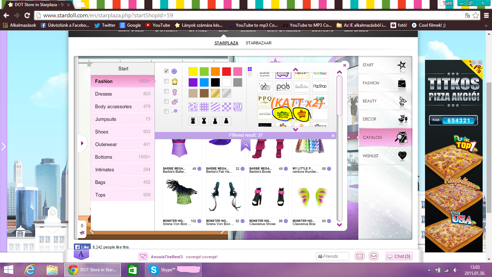Open the Chat (3) button
The width and height of the screenshot is (492, 277).
click(x=399, y=256)
